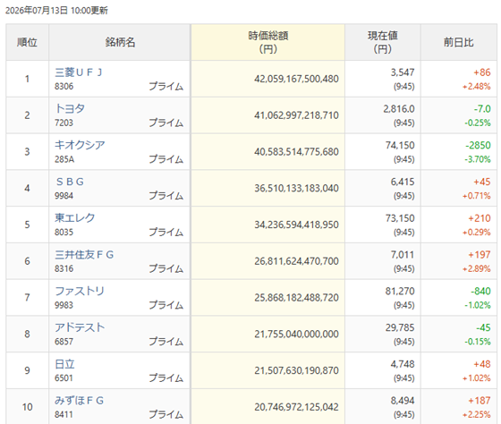
Task: Open the アドテスト stock link
Action: coord(80,327)
